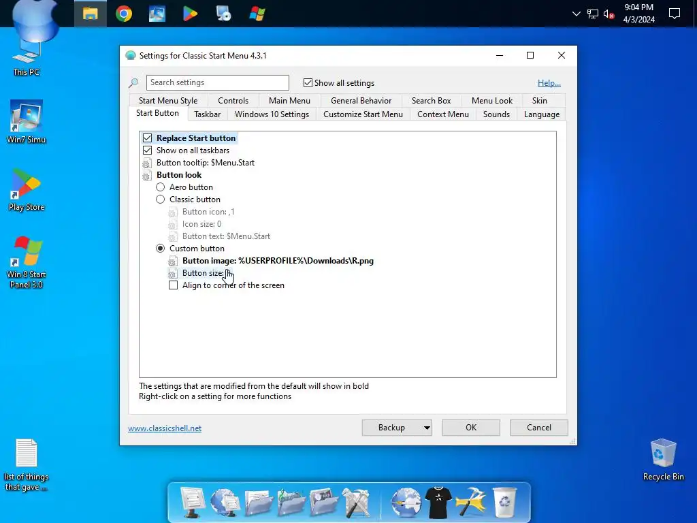Open the Menu Look tab
The width and height of the screenshot is (697, 523).
point(492,101)
